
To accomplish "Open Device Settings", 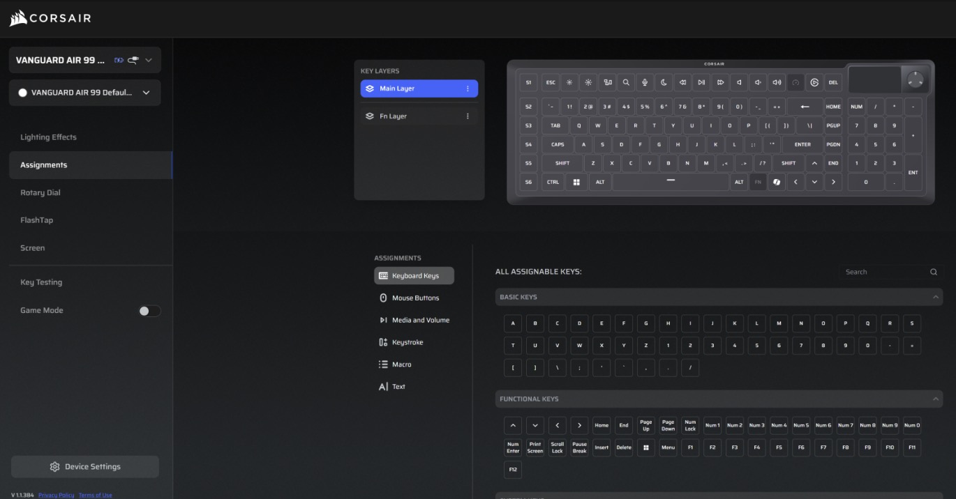I will tap(85, 467).
